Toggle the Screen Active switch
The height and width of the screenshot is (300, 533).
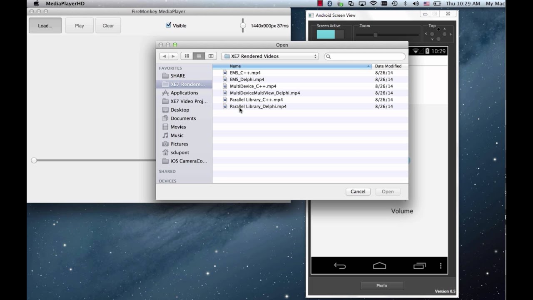point(330,35)
